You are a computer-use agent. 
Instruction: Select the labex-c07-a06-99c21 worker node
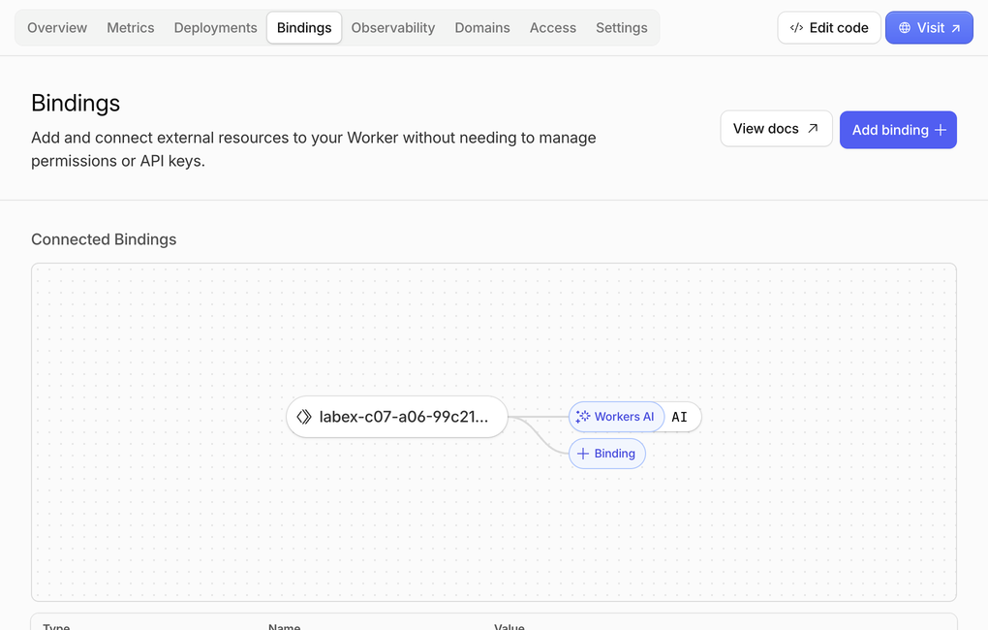397,417
